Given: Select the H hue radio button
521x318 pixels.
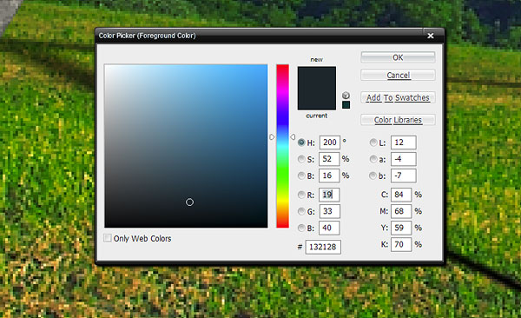Looking at the screenshot, I should coord(301,142).
